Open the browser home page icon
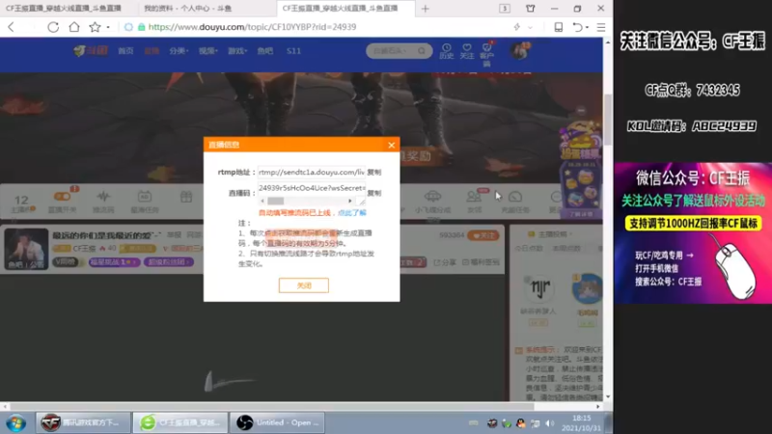 pos(74,27)
